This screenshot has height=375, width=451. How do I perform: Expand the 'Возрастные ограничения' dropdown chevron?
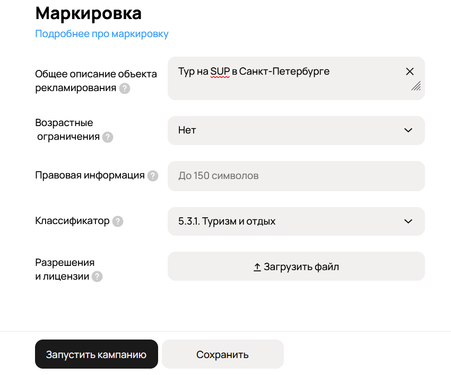(x=408, y=130)
